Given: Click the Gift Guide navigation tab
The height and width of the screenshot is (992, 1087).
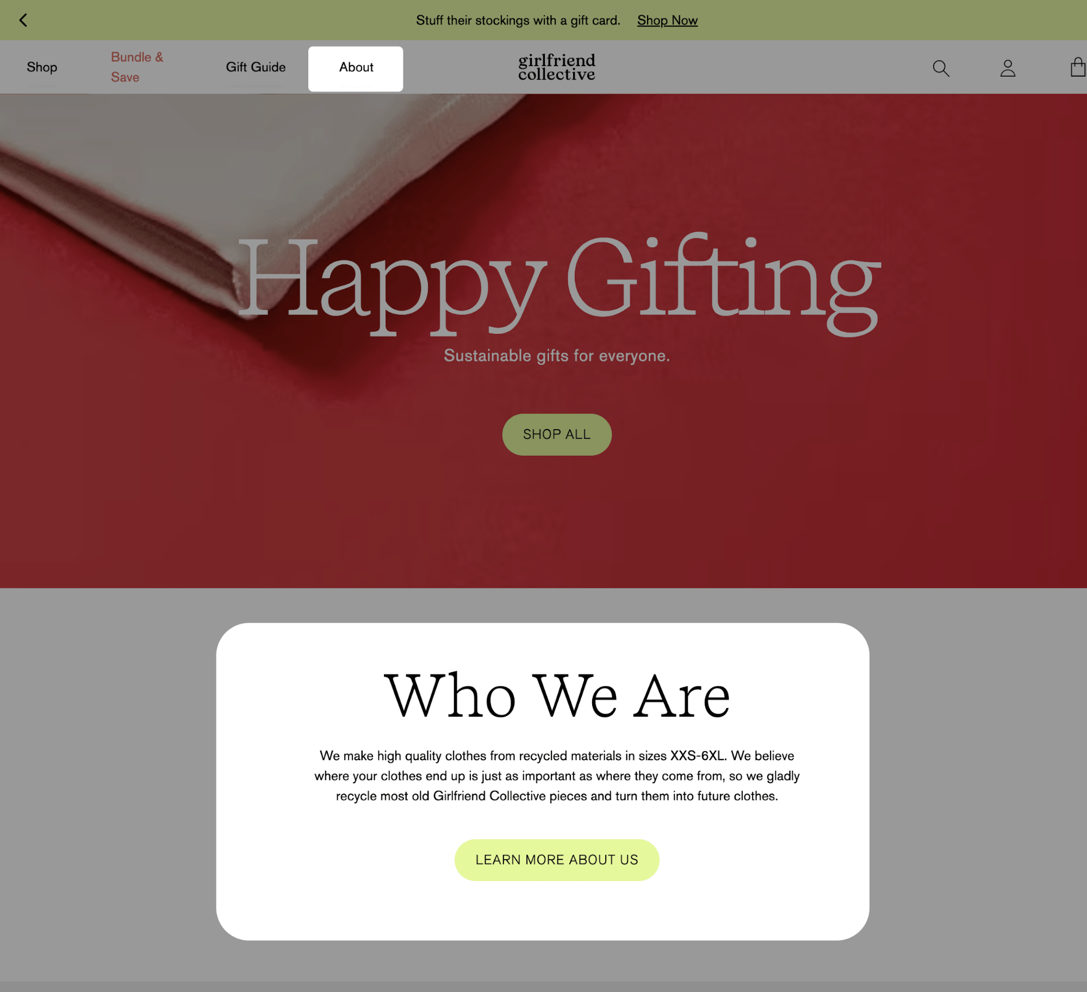Looking at the screenshot, I should point(254,66).
